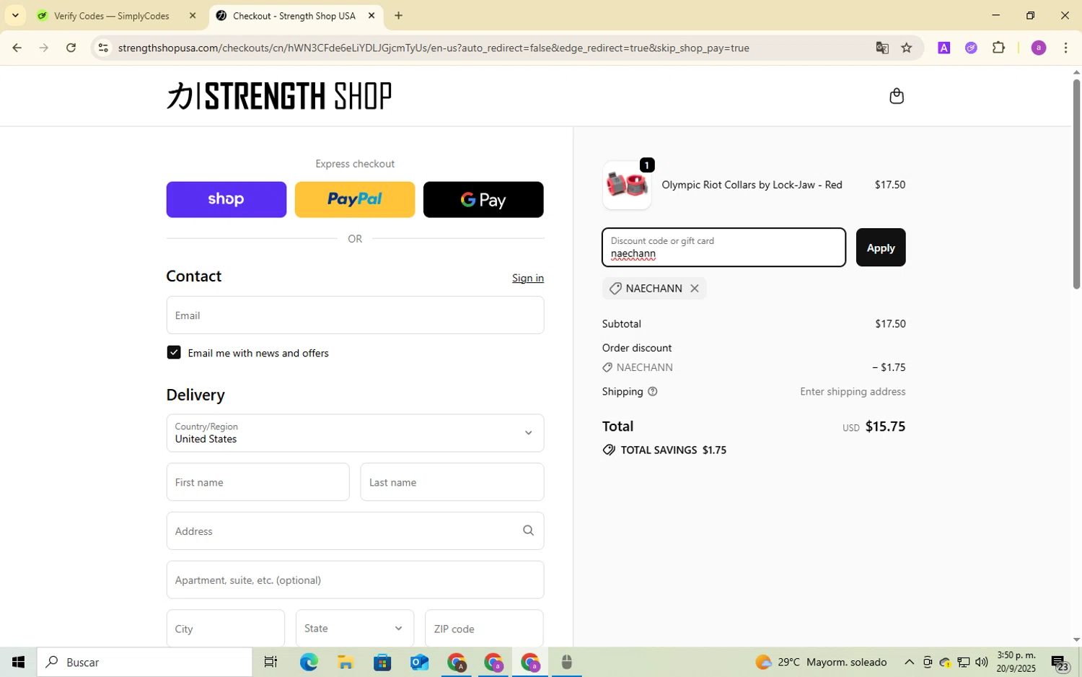Bookmark this page with star icon
The height and width of the screenshot is (677, 1082).
907,48
